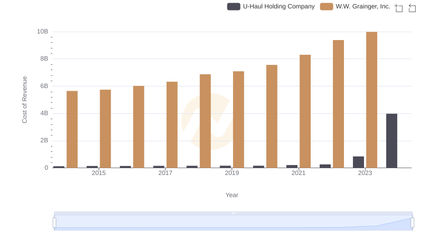The width and height of the screenshot is (422, 243).
Task: Select the W.W. Grainger bar for 2017
Action: click(172, 125)
